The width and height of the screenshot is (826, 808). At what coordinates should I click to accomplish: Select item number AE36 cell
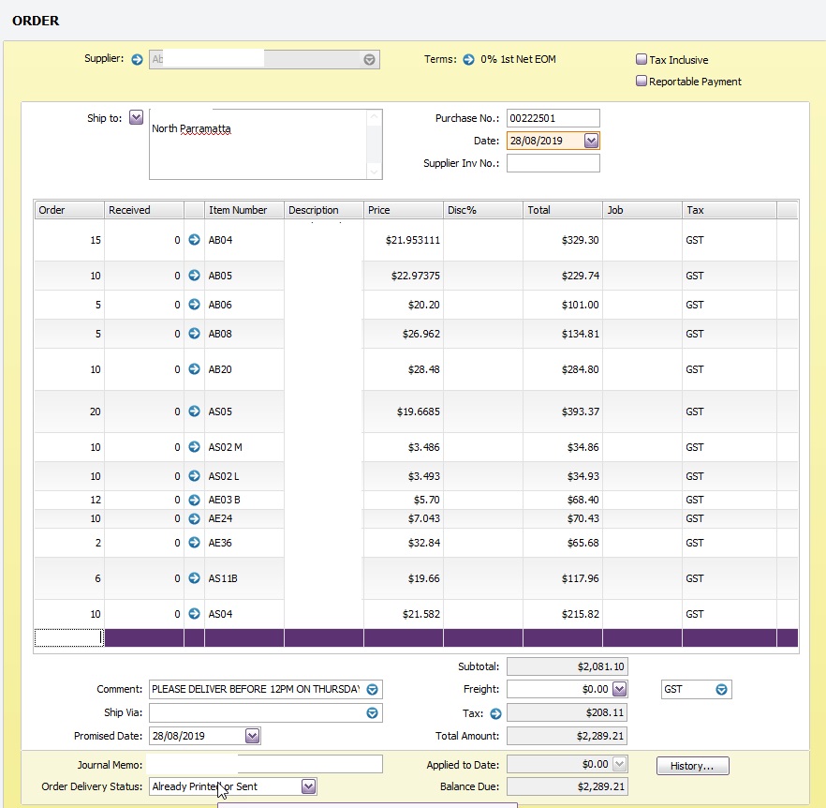(243, 543)
